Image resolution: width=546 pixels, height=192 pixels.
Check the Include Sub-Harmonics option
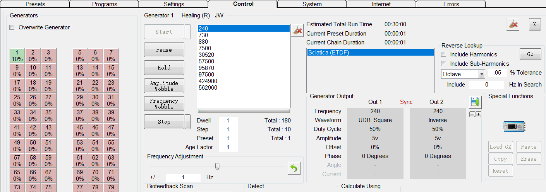pos(444,63)
